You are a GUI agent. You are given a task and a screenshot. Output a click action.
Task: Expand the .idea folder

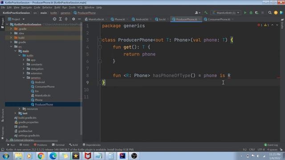11,33
